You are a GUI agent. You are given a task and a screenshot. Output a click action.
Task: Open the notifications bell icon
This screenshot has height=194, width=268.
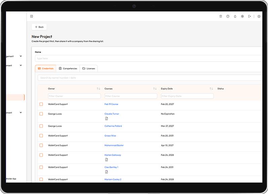pyautogui.click(x=235, y=17)
